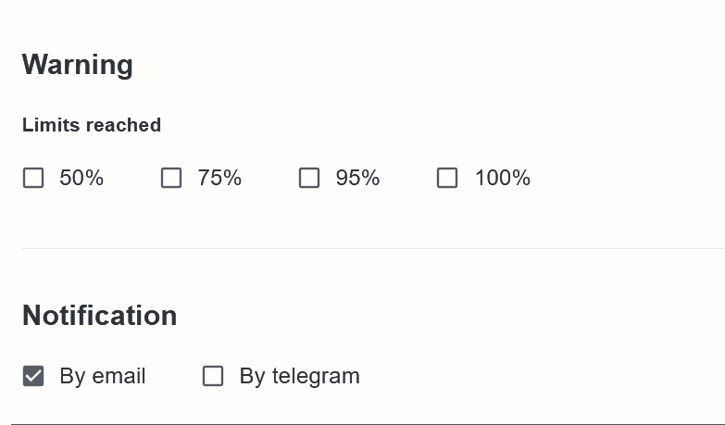This screenshot has width=725, height=425.
Task: Turn on the 100% limit warning checkbox
Action: click(x=447, y=178)
